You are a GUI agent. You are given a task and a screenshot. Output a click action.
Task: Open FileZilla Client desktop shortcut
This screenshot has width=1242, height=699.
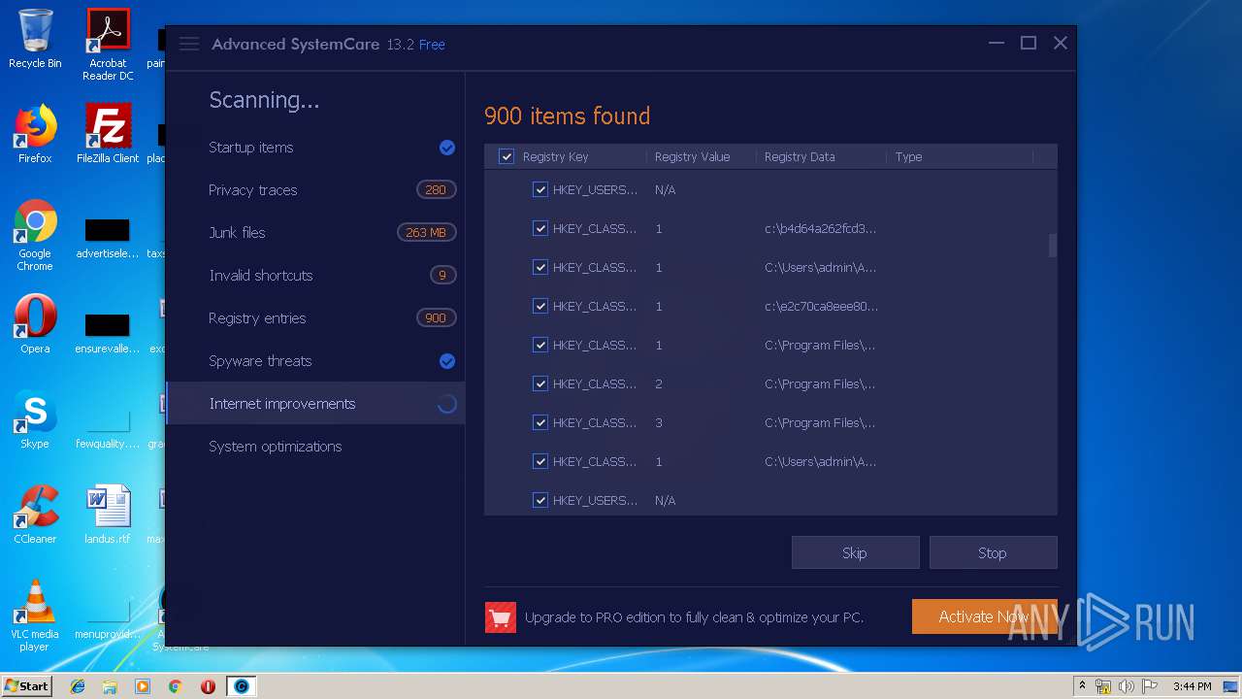click(x=108, y=134)
